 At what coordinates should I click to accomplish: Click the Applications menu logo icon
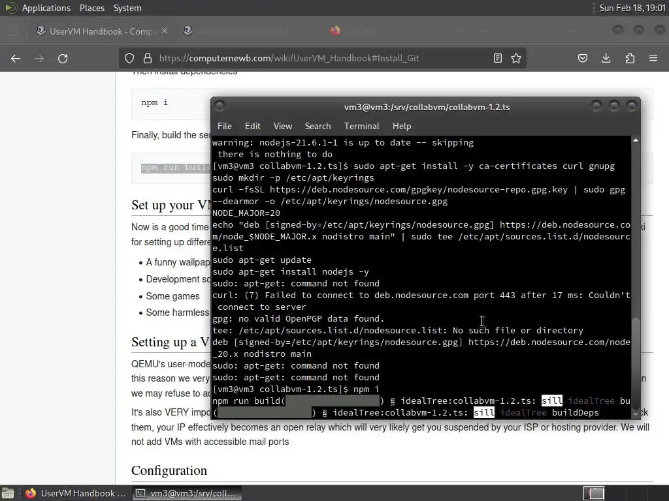[10, 8]
